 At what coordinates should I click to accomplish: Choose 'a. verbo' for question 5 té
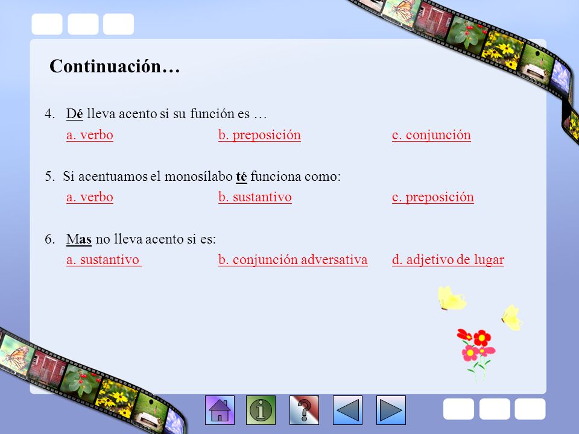pyautogui.click(x=90, y=197)
